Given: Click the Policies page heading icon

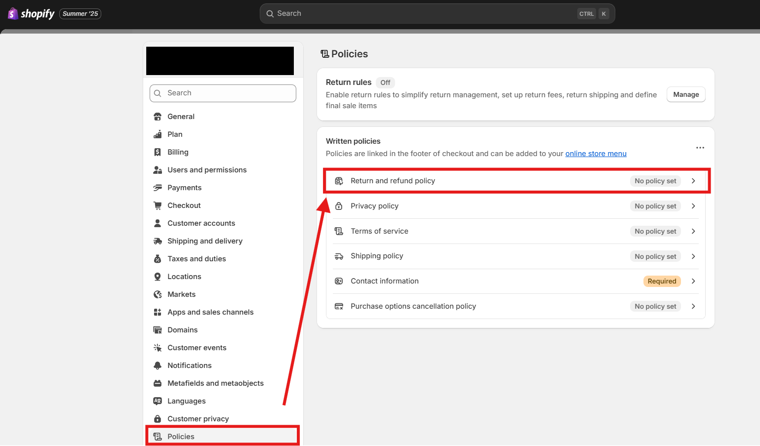Looking at the screenshot, I should 325,54.
